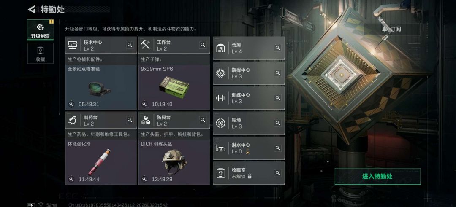The height and width of the screenshot is (207, 456).
Task: Select the 9x39mm SP6 ammo crafting item
Action: tap(174, 87)
